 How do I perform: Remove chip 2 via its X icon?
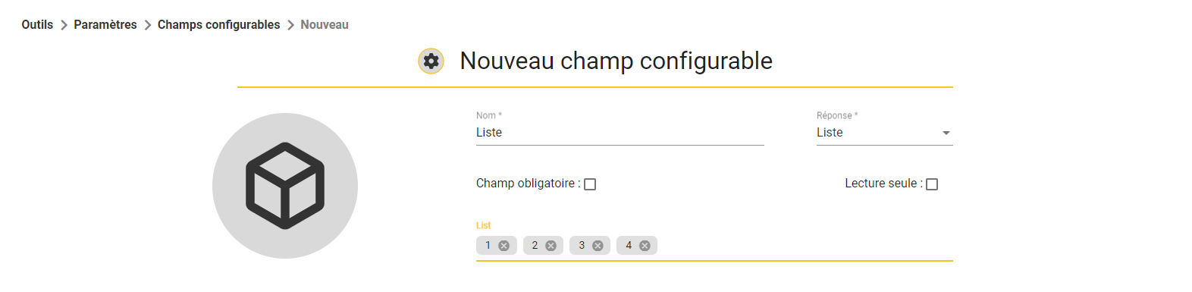pyautogui.click(x=551, y=246)
